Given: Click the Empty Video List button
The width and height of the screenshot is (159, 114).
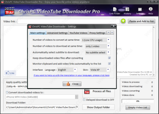Looking at the screenshot, I should coord(138,107).
